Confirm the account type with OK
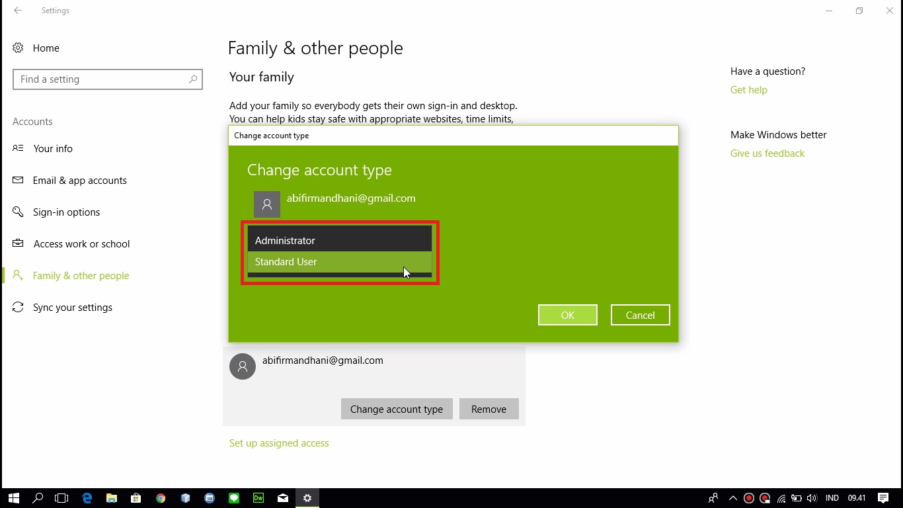 pos(567,316)
